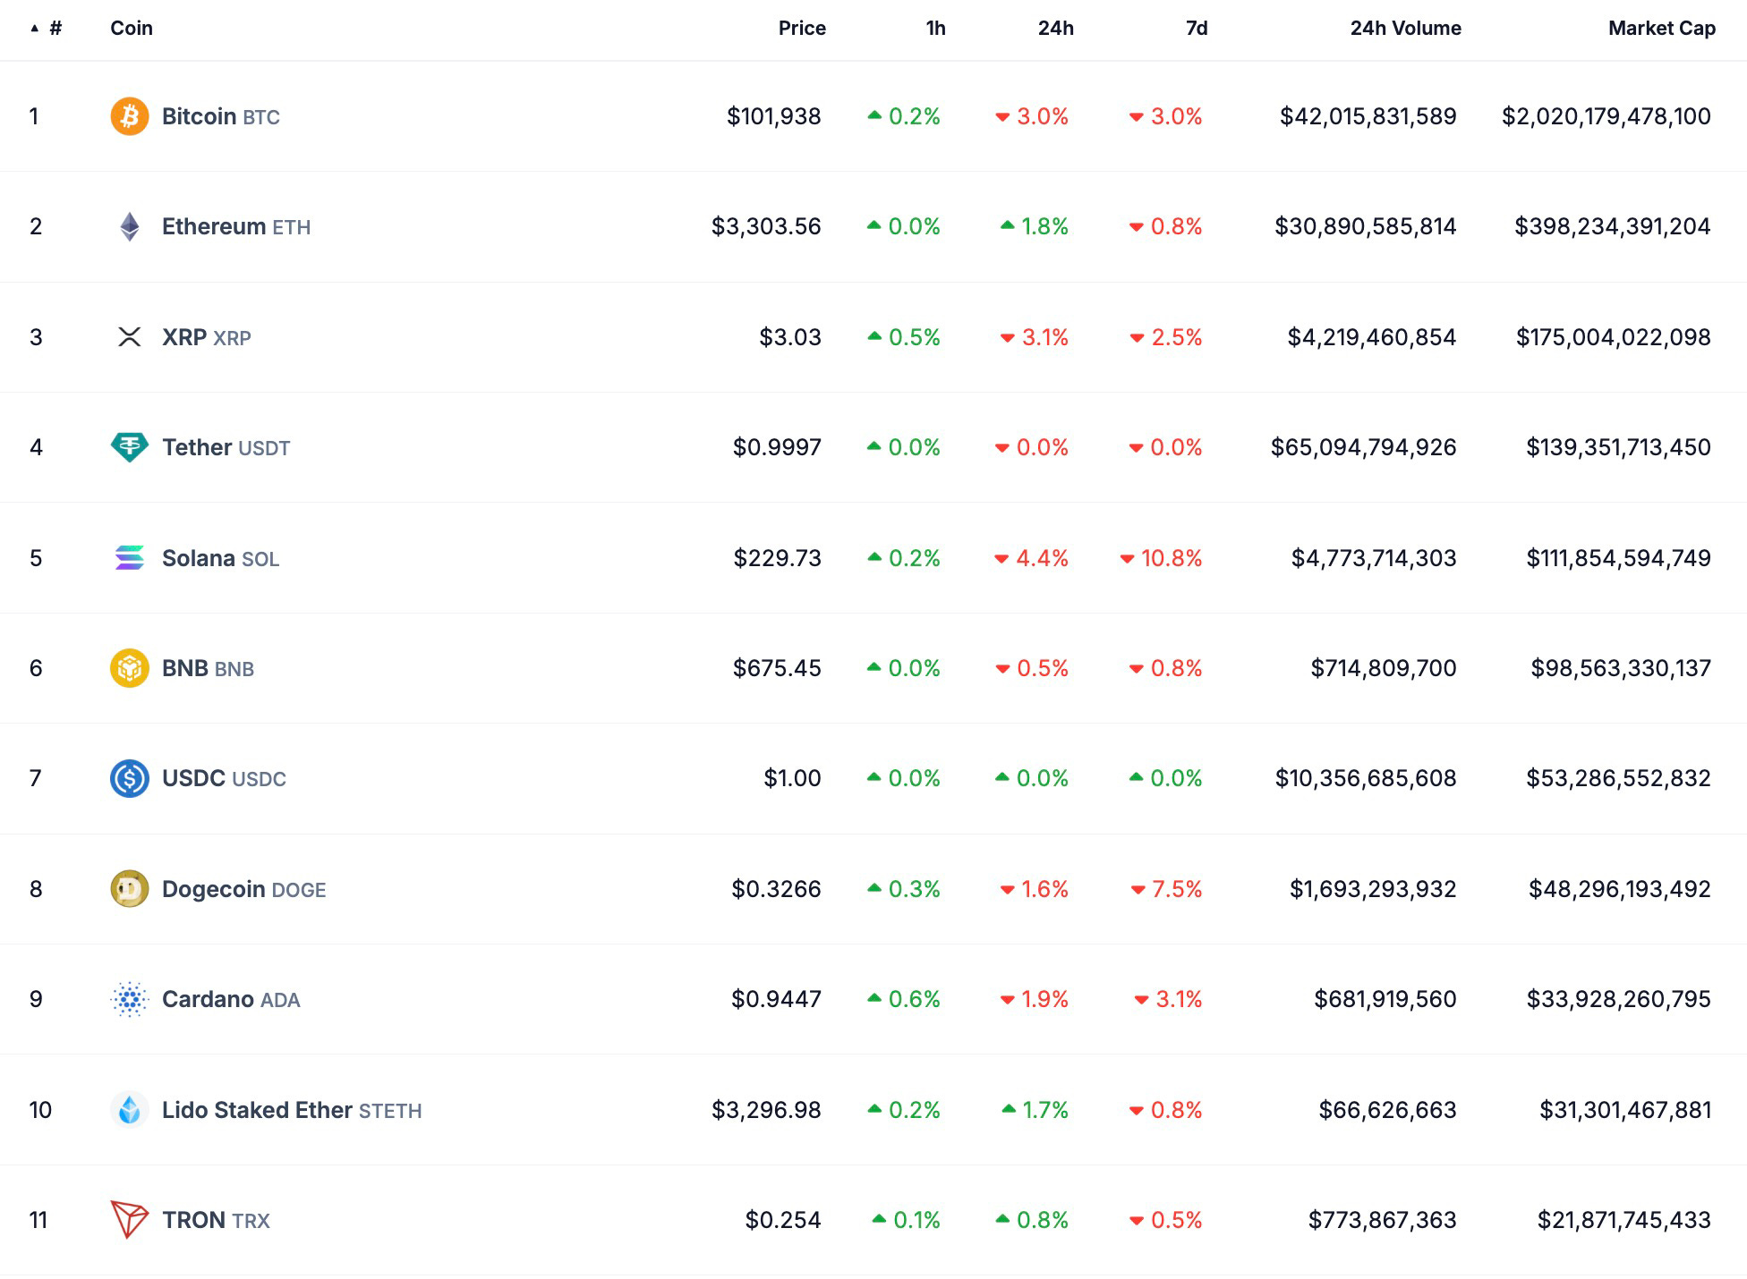Click the Solana logo icon

(130, 558)
